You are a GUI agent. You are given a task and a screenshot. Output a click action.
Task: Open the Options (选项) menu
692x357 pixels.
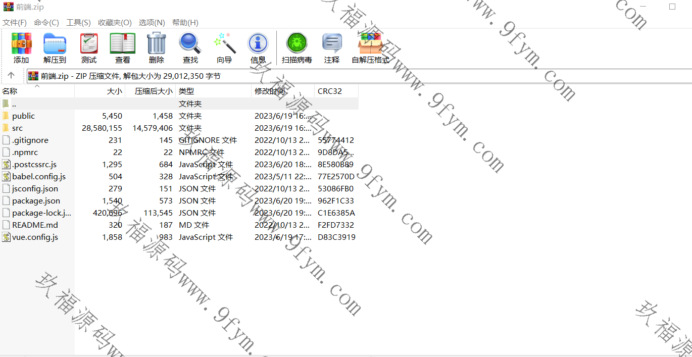pyautogui.click(x=152, y=23)
